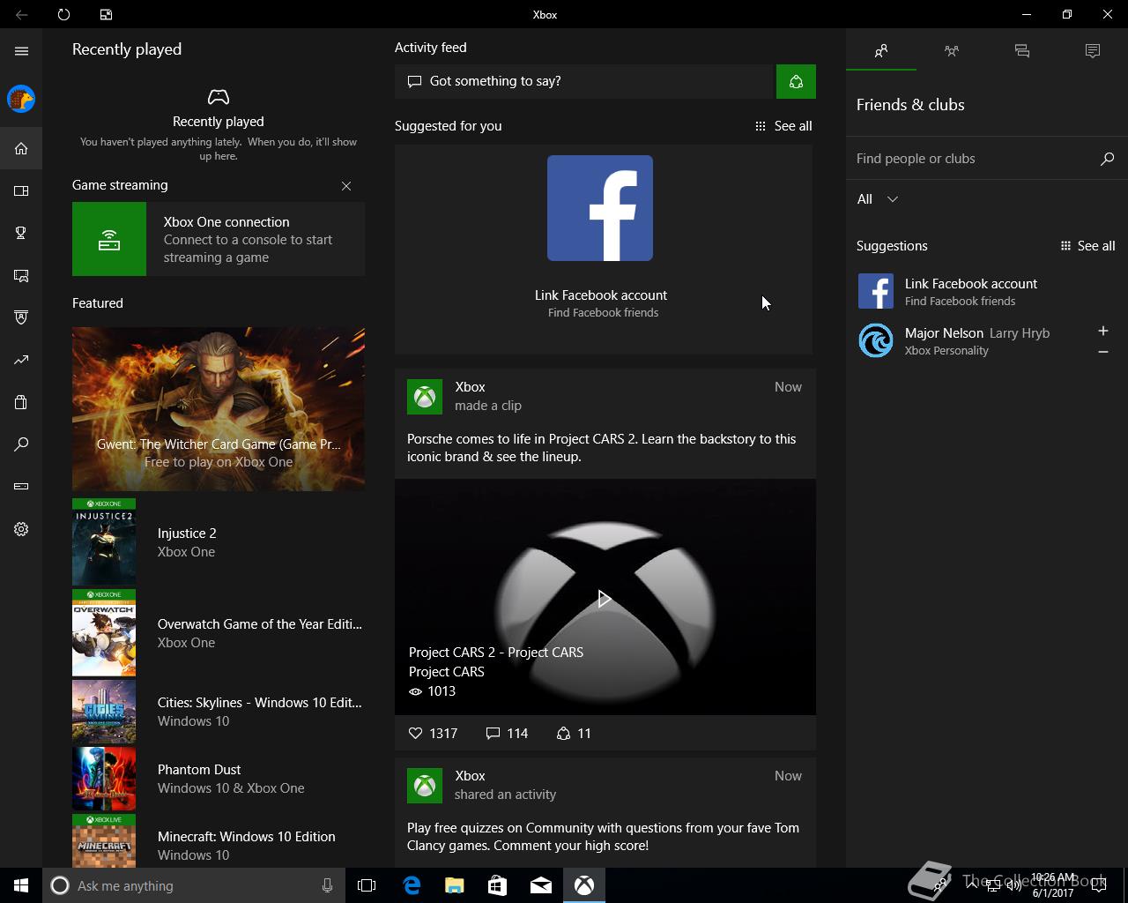This screenshot has height=903, width=1128.
Task: Click See all in Friends Suggestions
Action: [x=1087, y=246]
